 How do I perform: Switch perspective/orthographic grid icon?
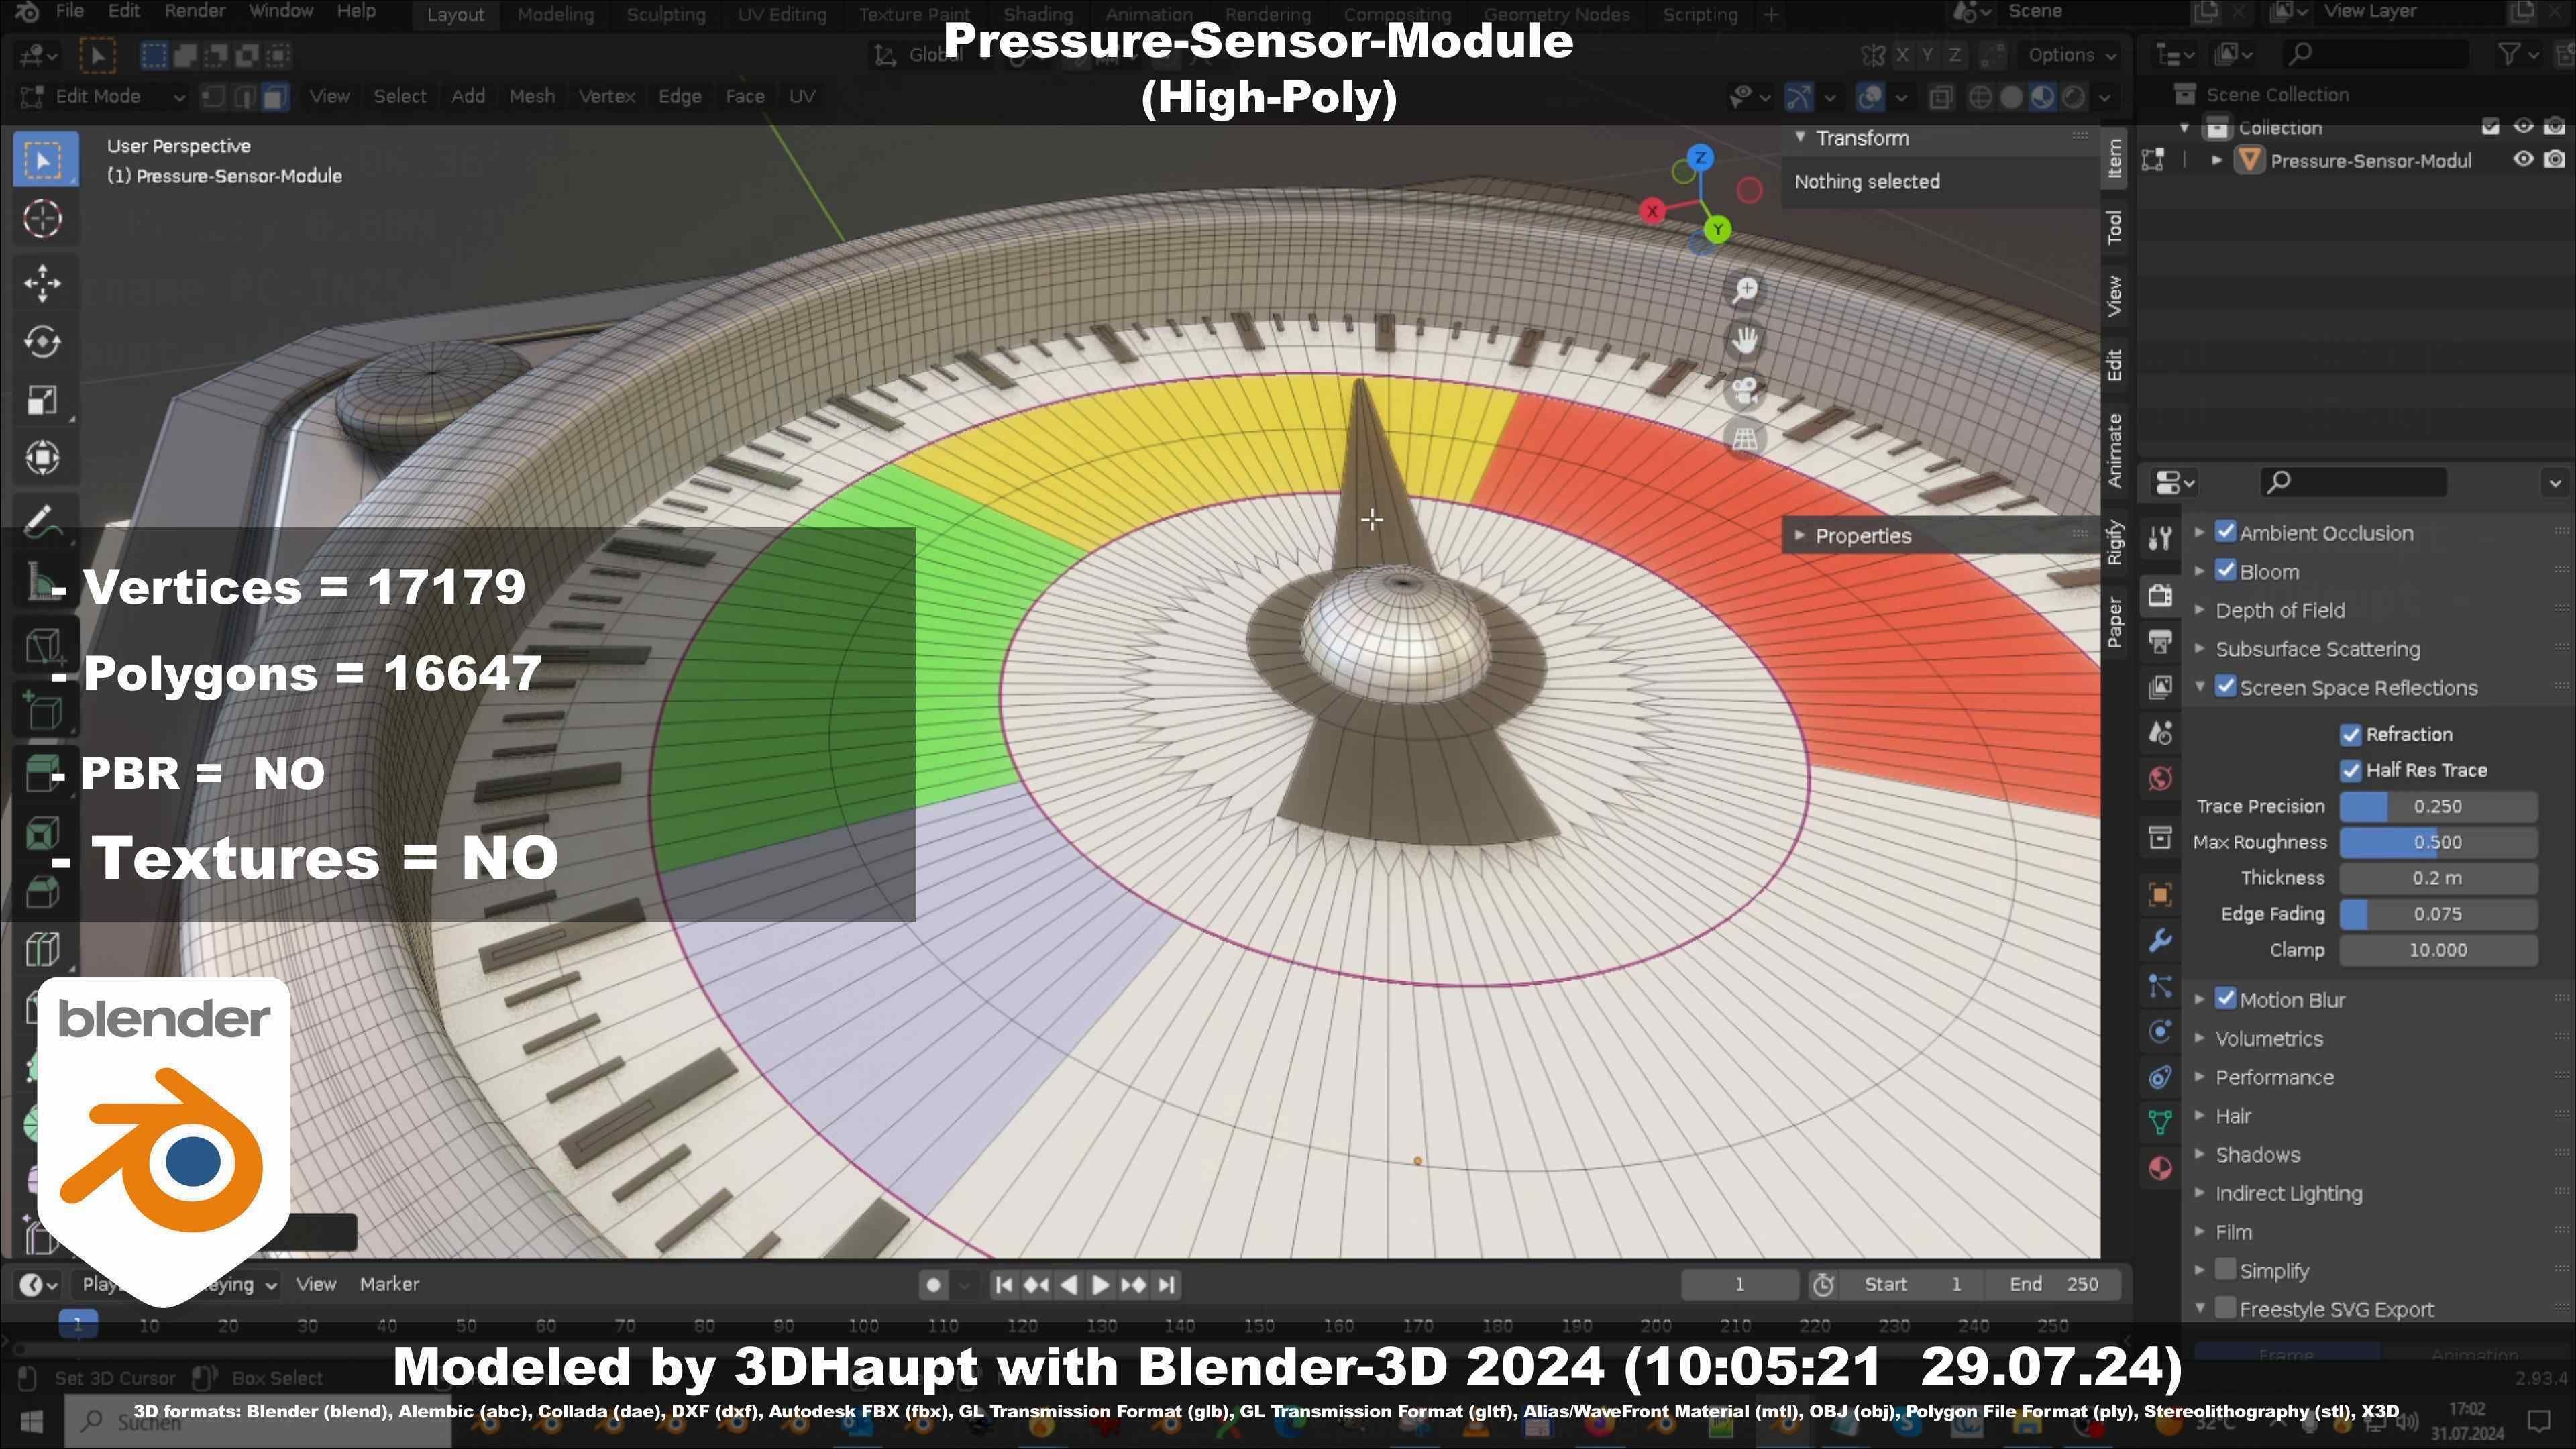pyautogui.click(x=1745, y=439)
